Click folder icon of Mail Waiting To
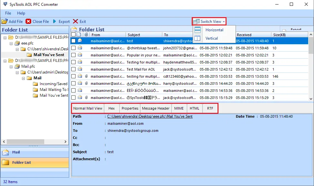Viewport: 314px width, 186px height. pyautogui.click(x=35, y=90)
